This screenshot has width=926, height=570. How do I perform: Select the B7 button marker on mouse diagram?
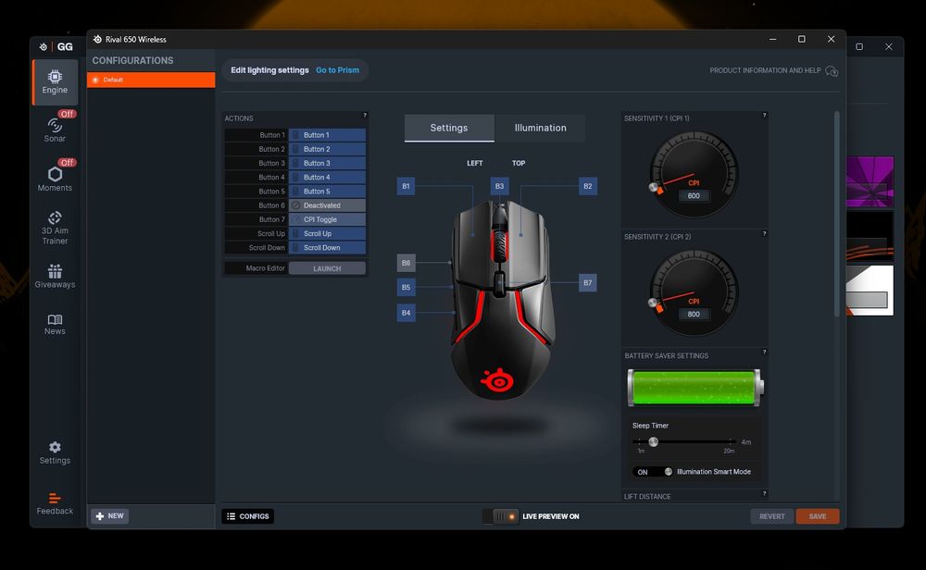click(588, 282)
